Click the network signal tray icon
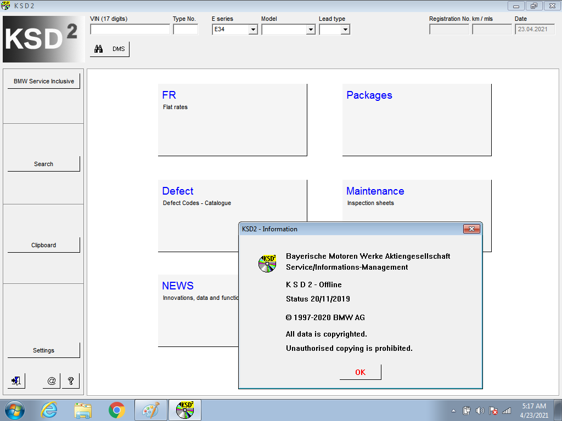562x421 pixels. click(x=507, y=411)
